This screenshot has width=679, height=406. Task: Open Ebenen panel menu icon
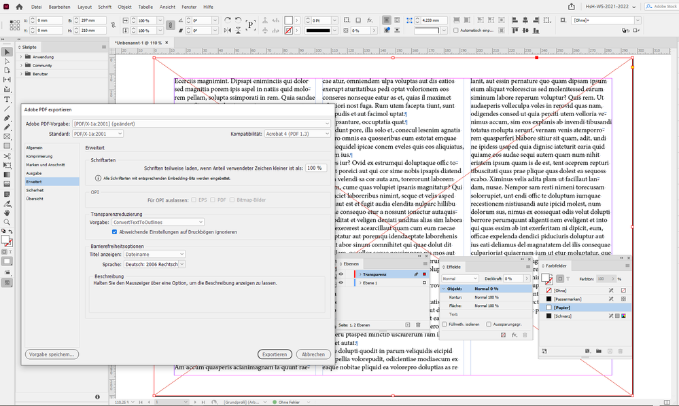pyautogui.click(x=425, y=263)
